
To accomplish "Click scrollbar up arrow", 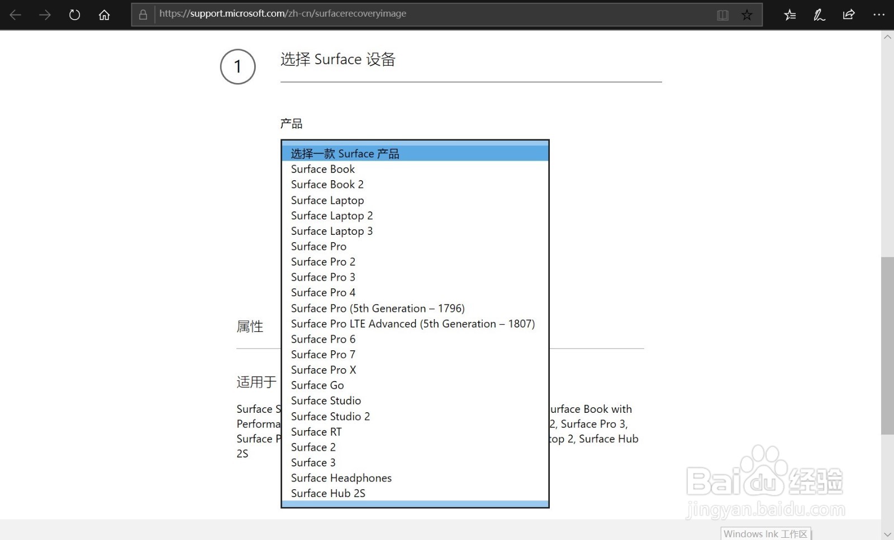I will point(887,37).
